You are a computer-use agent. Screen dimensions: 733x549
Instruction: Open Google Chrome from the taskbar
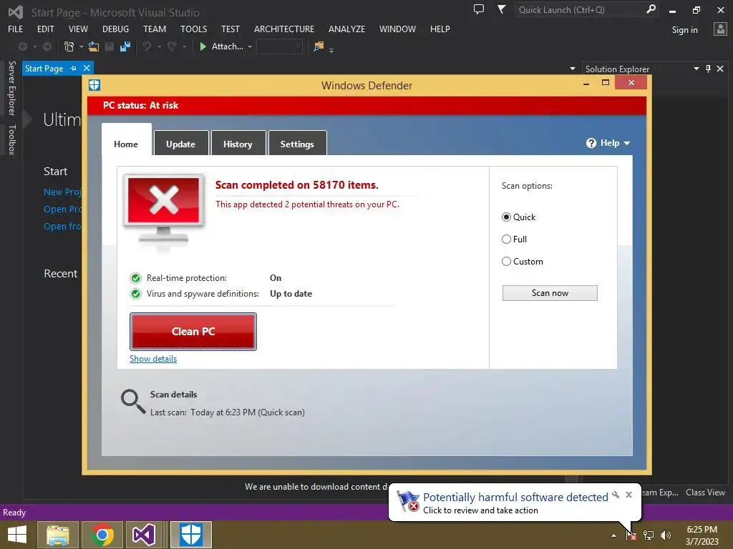(102, 535)
